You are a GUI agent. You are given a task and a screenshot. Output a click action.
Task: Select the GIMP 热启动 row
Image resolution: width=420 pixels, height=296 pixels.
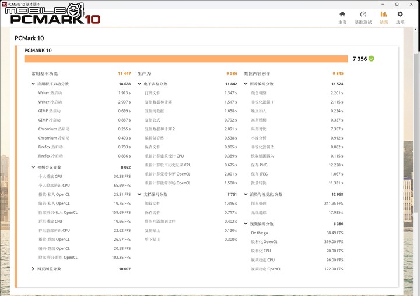pos(85,111)
